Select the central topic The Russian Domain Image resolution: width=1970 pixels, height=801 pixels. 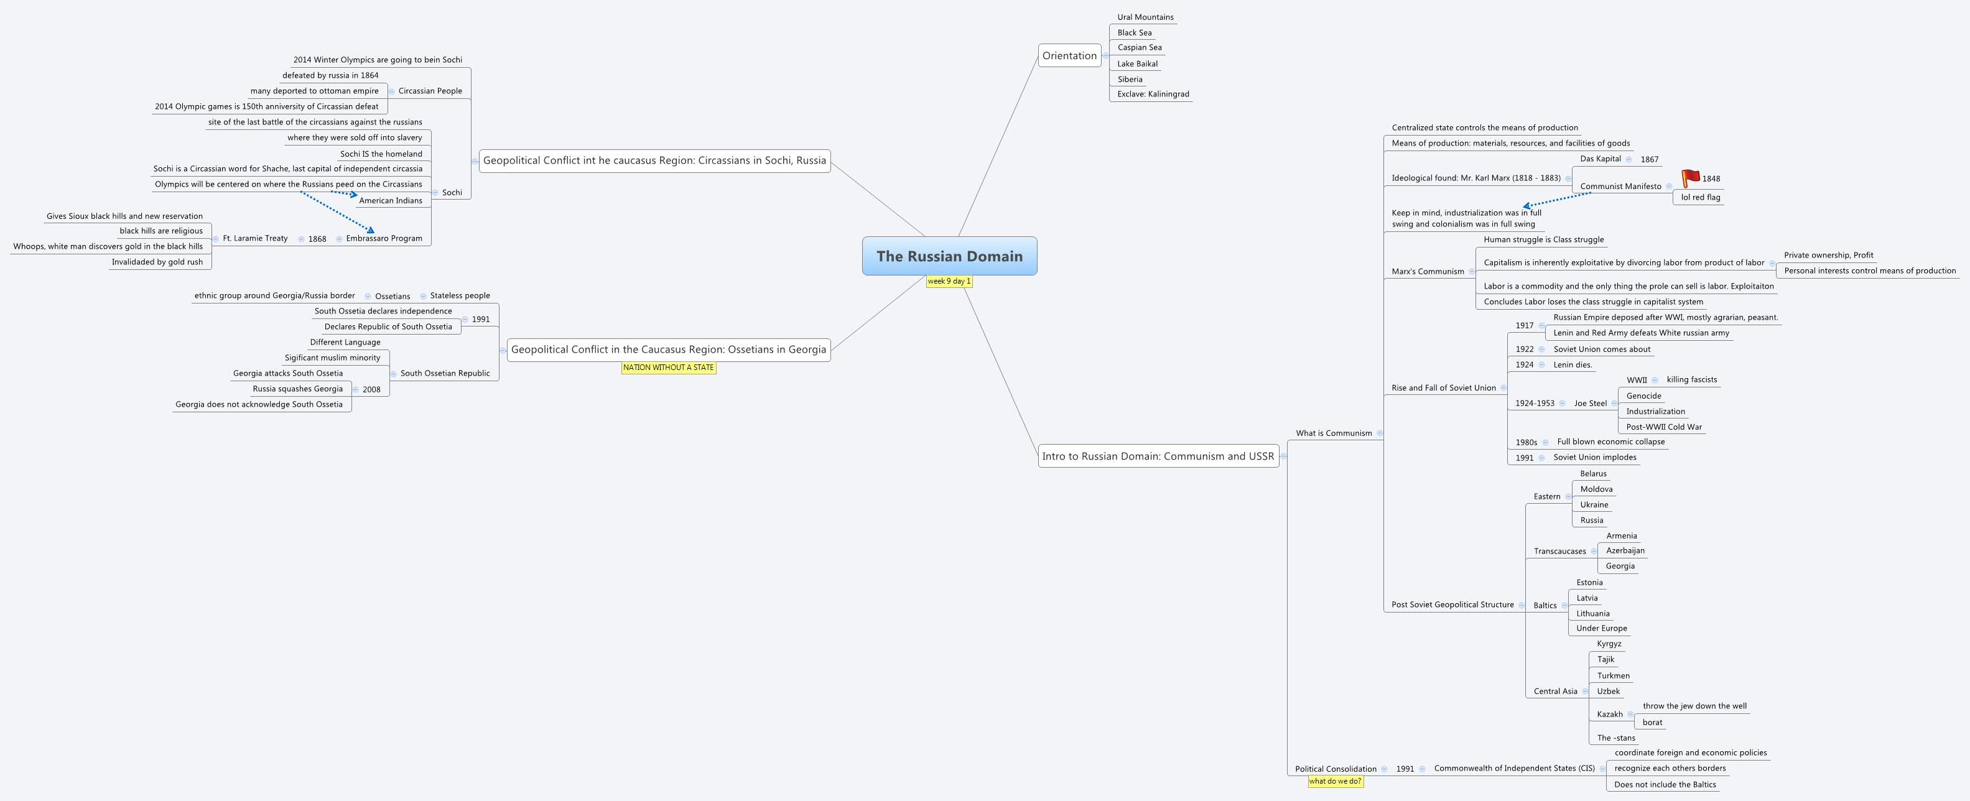(950, 256)
